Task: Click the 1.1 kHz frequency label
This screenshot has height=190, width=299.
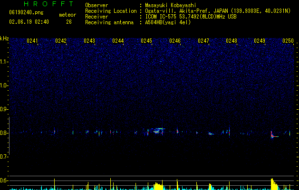Action: point(4,62)
